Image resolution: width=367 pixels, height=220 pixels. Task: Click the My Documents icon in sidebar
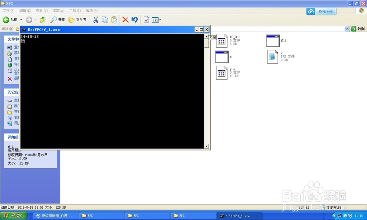point(10,106)
